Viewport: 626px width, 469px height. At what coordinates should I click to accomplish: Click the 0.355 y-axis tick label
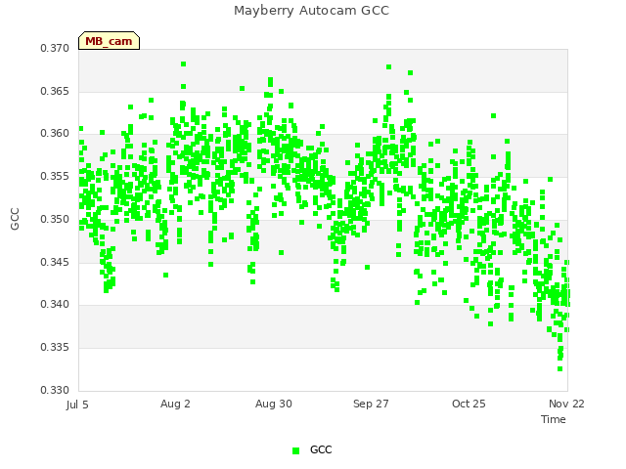(x=55, y=176)
